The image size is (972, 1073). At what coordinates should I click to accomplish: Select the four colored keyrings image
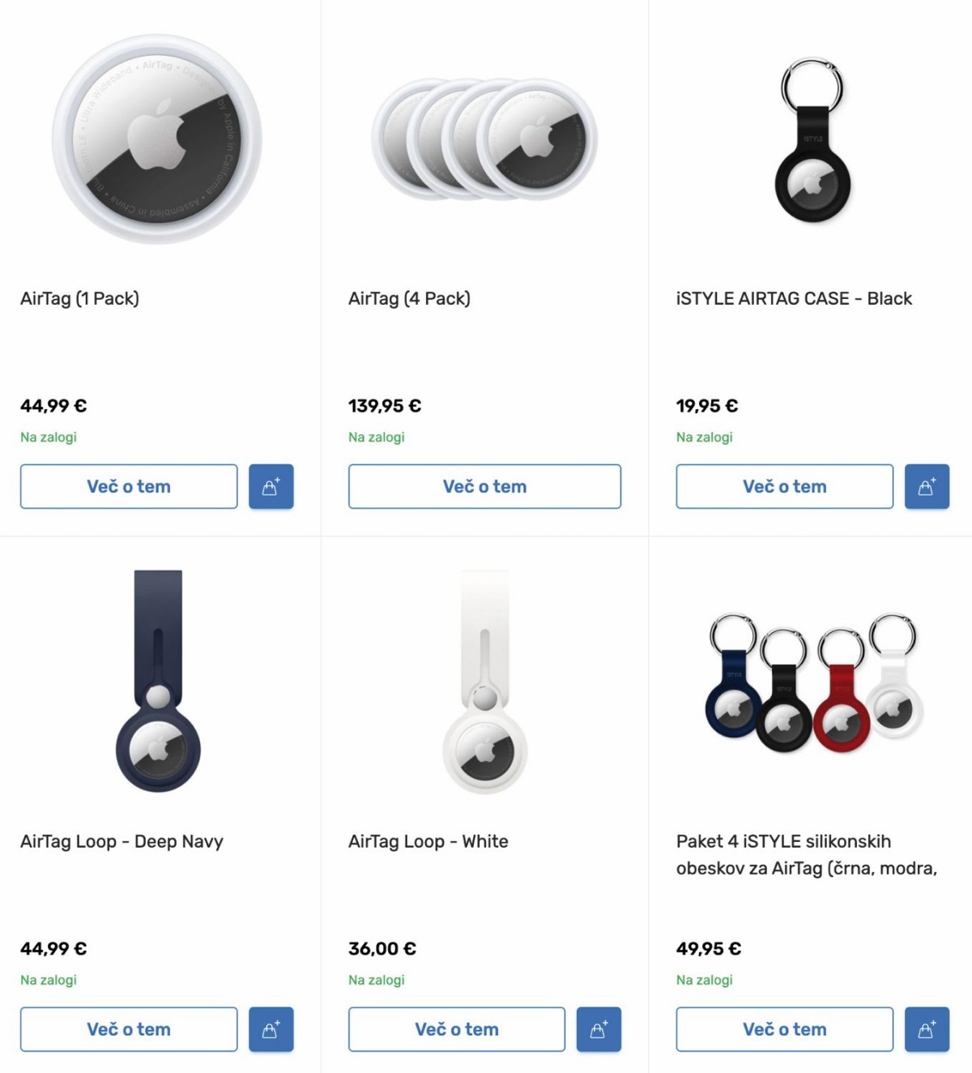click(x=813, y=682)
